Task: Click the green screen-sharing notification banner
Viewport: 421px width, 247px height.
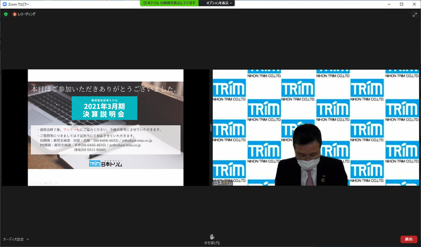Action: pos(169,3)
